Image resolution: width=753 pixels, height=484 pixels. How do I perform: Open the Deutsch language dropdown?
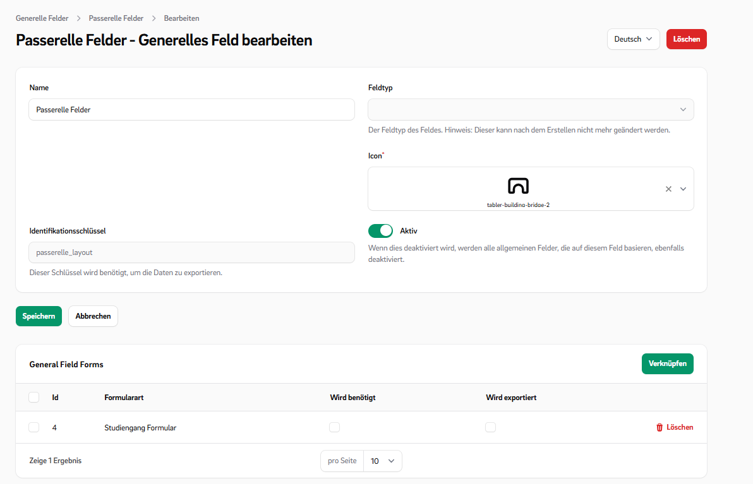(633, 39)
